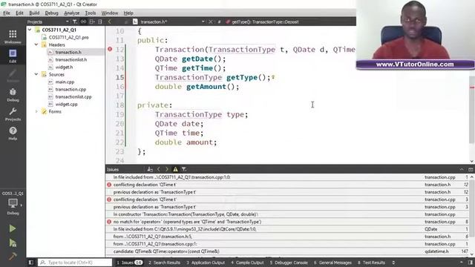Select 'candidate: QTime& QTime::operator=' issue row
This screenshot has height=267, width=475.
click(287, 251)
